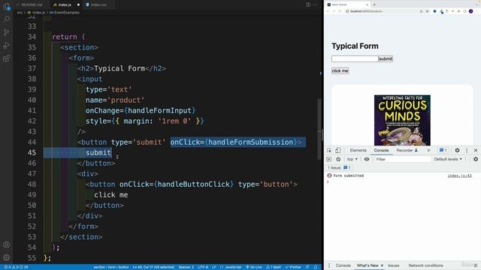Switch to the Elements tab
Image resolution: width=481 pixels, height=270 pixels.
tap(358, 150)
